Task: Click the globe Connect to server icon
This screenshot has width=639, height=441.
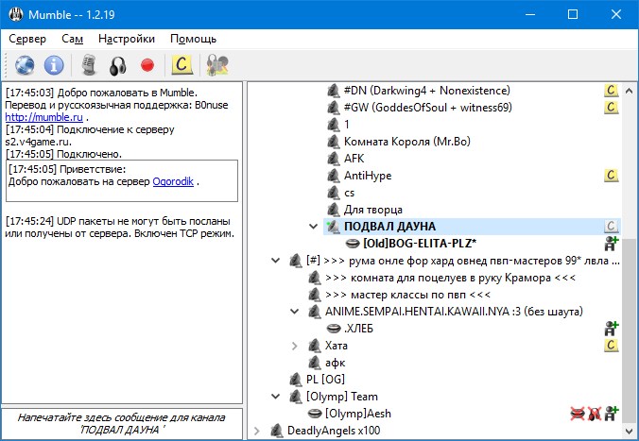Action: pyautogui.click(x=25, y=64)
